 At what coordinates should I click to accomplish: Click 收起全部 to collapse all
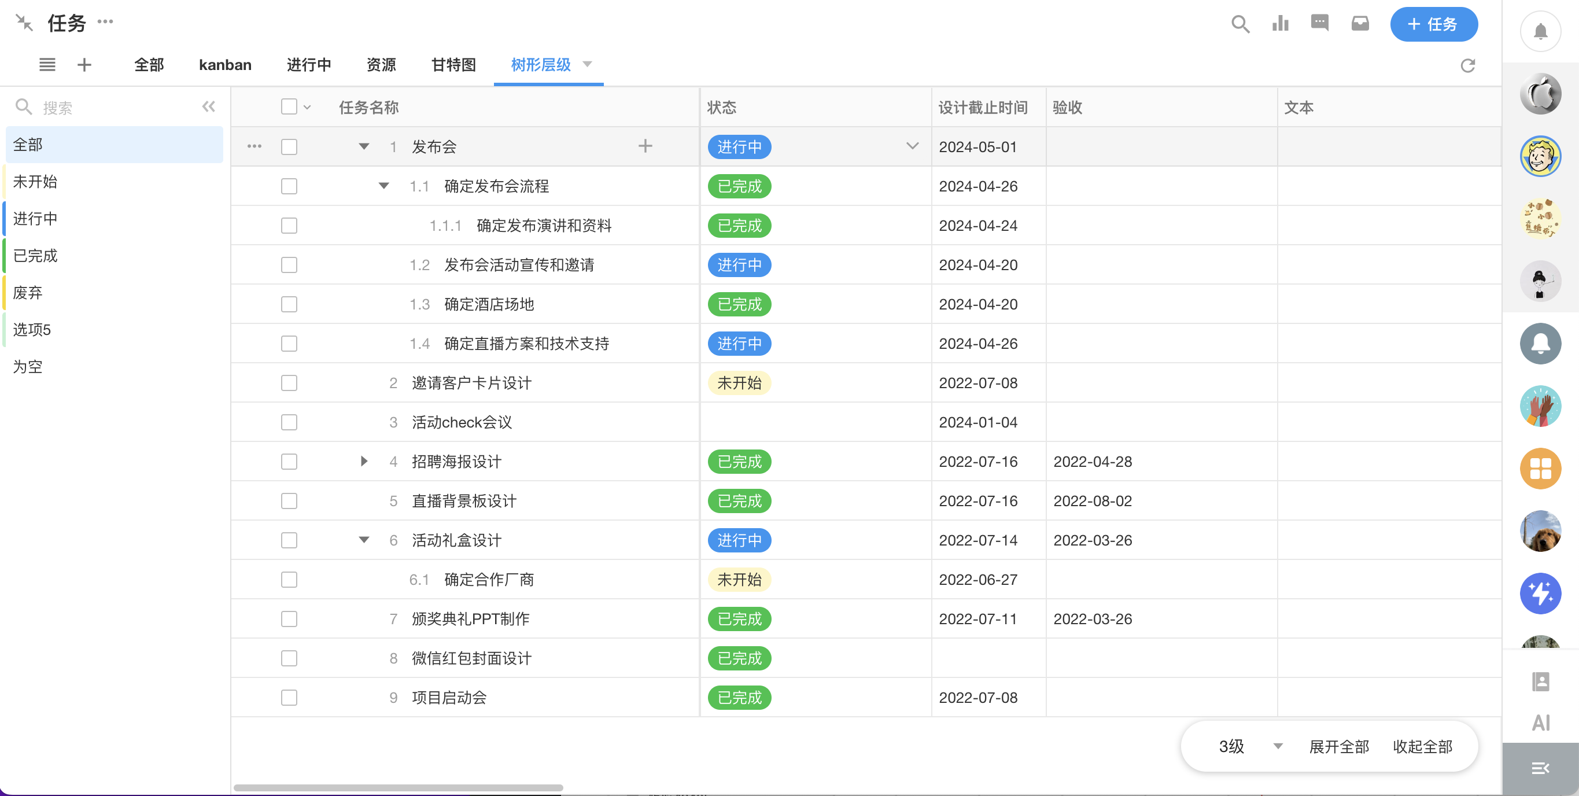click(1422, 746)
